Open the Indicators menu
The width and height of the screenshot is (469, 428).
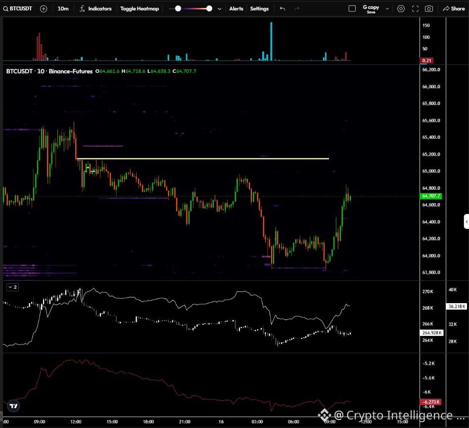tap(95, 9)
